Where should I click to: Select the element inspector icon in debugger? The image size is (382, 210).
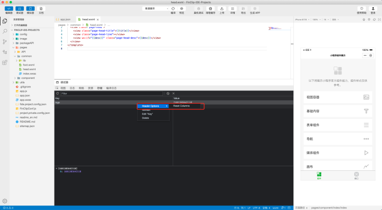coord(57,88)
